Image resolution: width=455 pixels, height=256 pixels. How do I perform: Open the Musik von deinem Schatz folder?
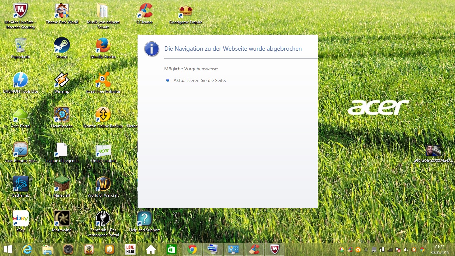tap(103, 16)
